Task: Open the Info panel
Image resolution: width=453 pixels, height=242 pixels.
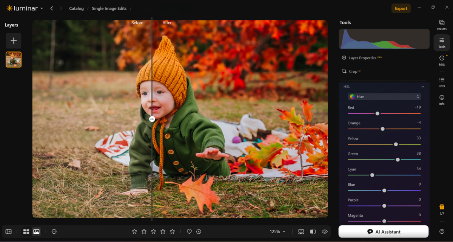Action: click(x=442, y=100)
